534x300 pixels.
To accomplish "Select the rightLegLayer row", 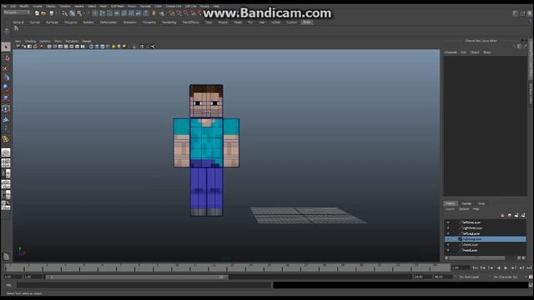I will click(x=486, y=239).
